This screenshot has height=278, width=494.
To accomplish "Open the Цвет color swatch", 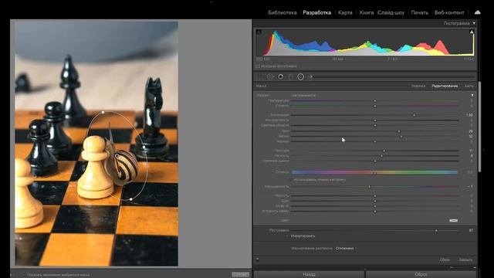I will [453, 220].
